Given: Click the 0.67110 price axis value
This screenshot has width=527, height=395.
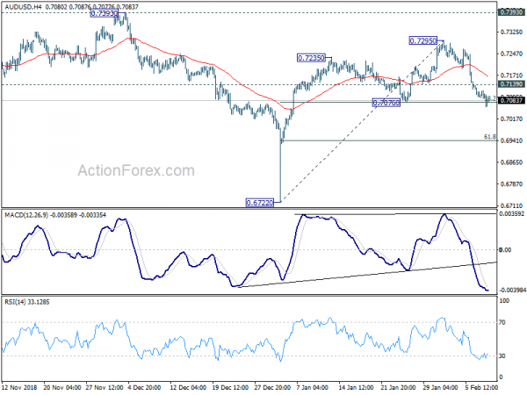Looking at the screenshot, I should (511, 205).
